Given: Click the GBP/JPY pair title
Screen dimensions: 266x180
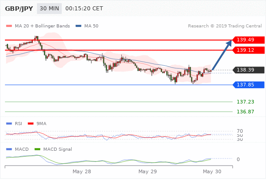Looking at the screenshot, I should (19, 9).
